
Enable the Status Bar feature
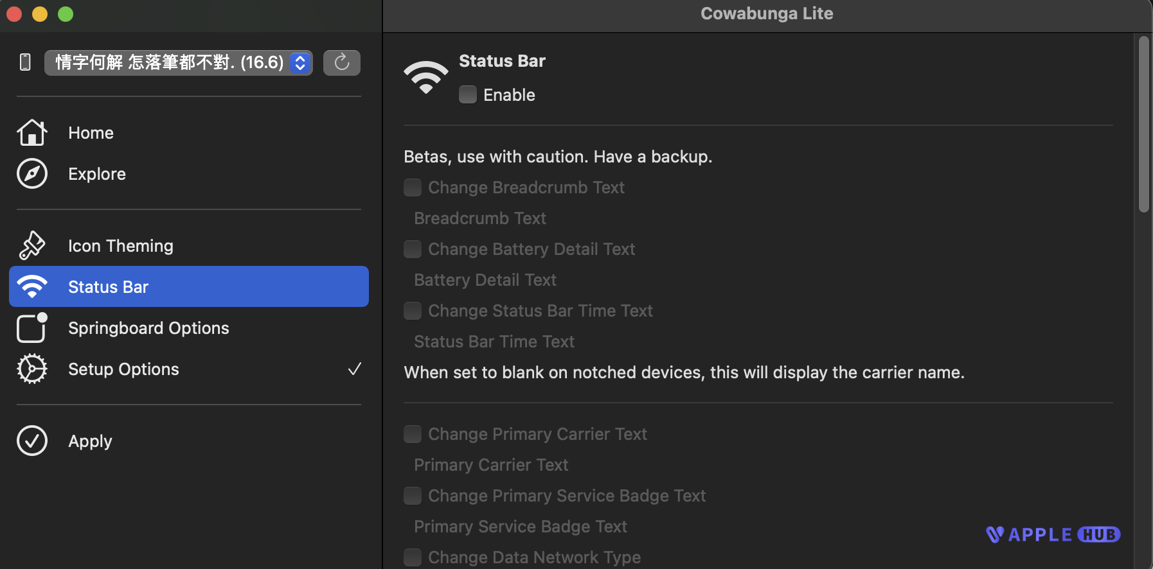(x=467, y=94)
